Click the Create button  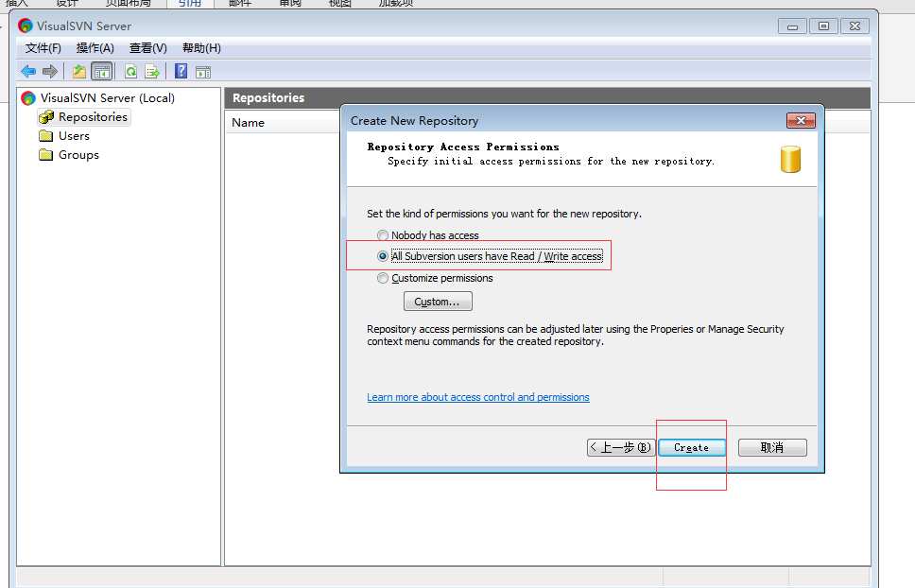[692, 447]
